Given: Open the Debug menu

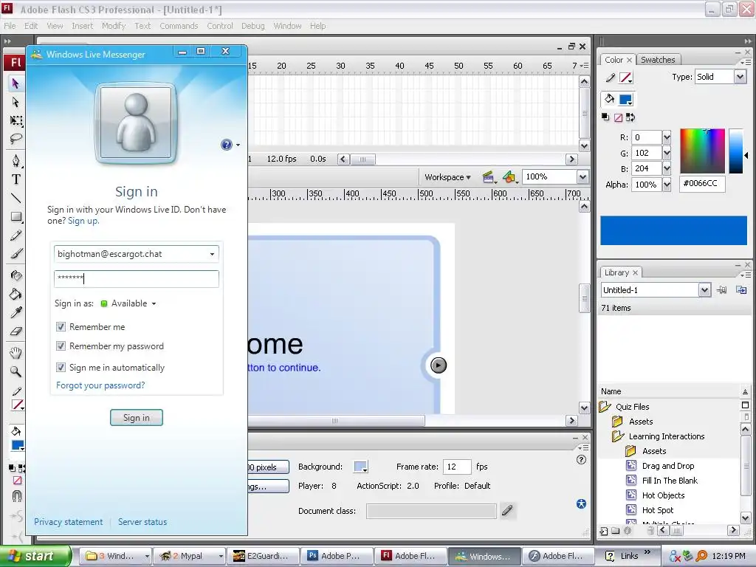Looking at the screenshot, I should 253,26.
